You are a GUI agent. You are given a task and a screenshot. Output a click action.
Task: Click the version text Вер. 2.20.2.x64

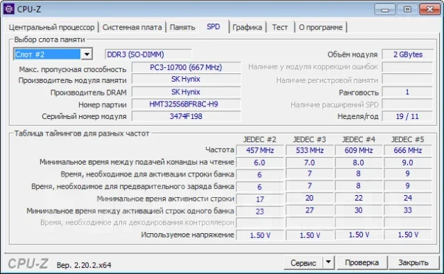click(x=84, y=265)
